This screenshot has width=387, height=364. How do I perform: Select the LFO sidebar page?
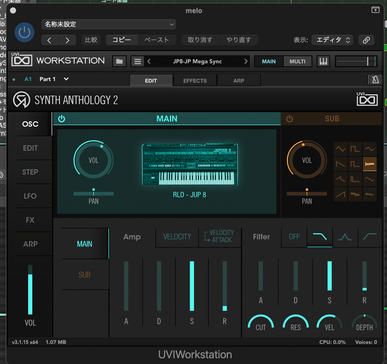click(30, 196)
